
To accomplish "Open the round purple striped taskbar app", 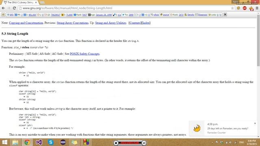I will click(x=63, y=142).
